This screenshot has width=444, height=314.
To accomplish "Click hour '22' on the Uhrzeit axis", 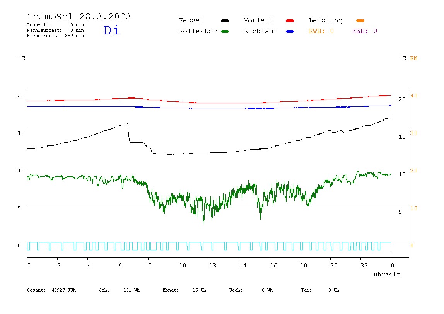I will (x=364, y=265).
